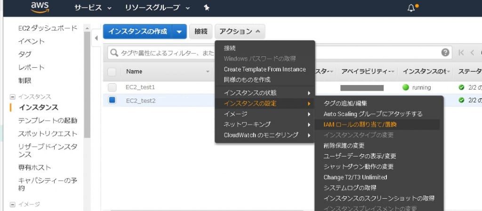Screen dimensions: 482x211
Task: Collapse the インスタンス sidebar section
Action: 13,97
